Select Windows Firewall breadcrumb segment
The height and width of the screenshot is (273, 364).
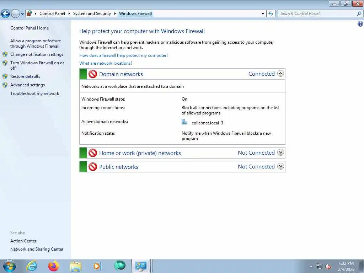click(135, 14)
